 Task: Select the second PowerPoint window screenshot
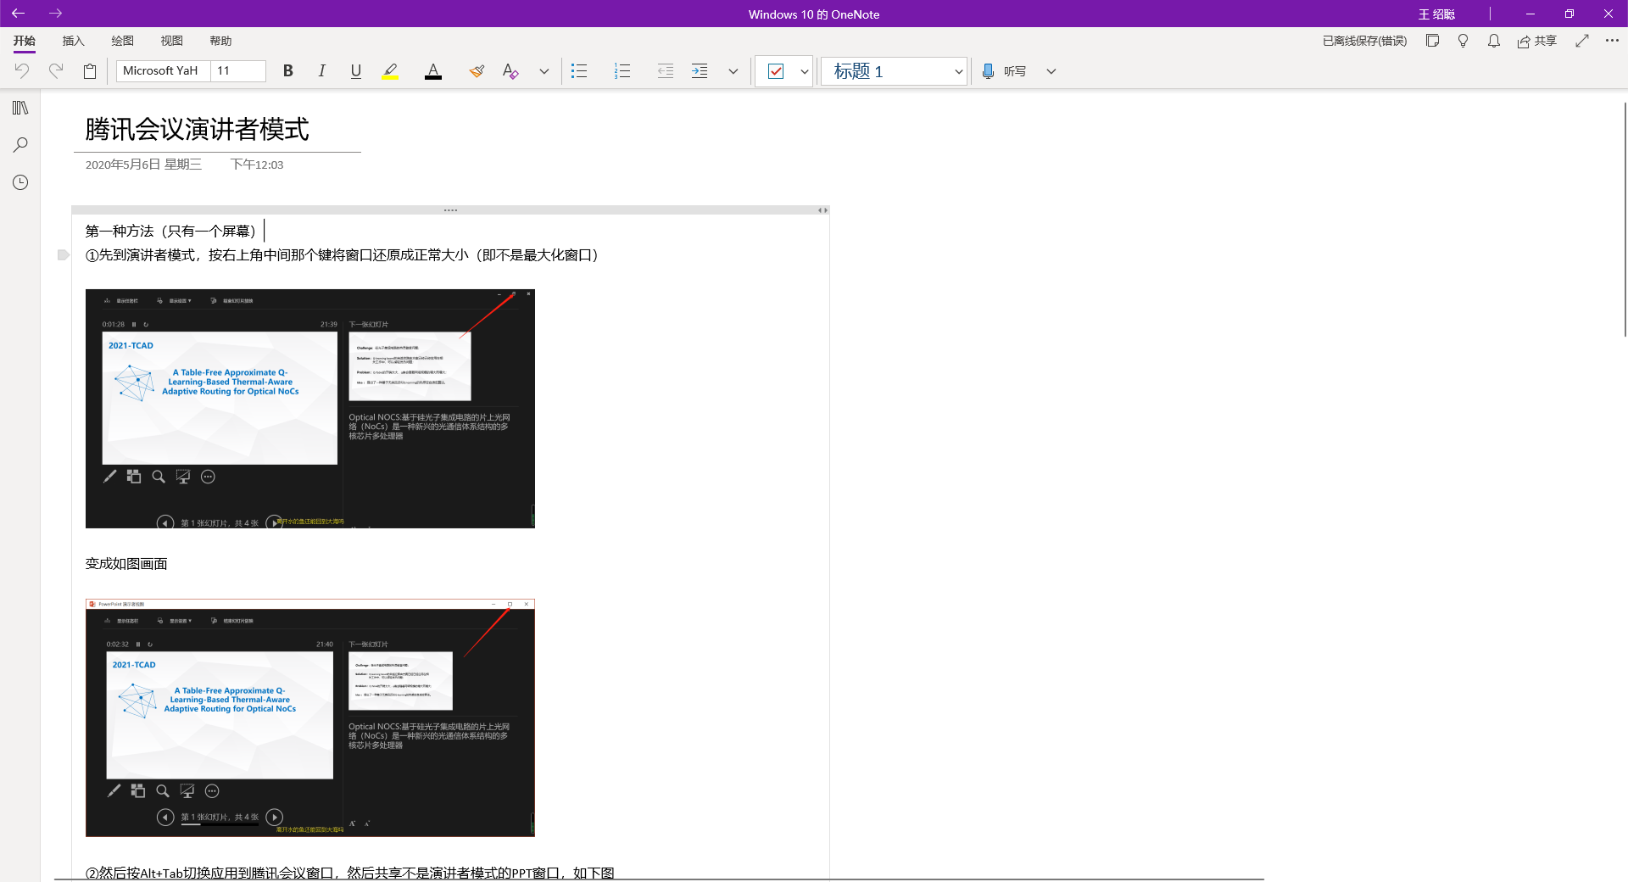pos(310,717)
